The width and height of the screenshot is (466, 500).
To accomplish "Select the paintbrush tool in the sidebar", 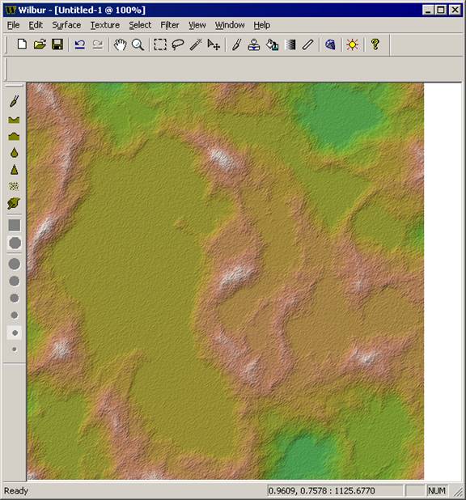I will [14, 101].
